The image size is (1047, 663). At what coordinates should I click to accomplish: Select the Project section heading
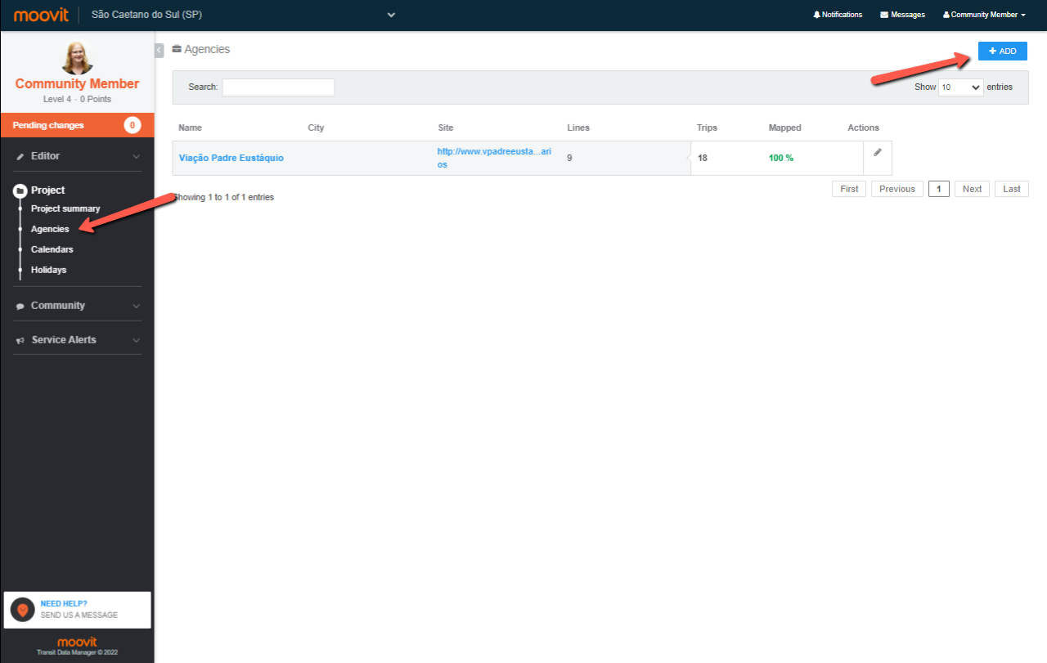tap(47, 190)
